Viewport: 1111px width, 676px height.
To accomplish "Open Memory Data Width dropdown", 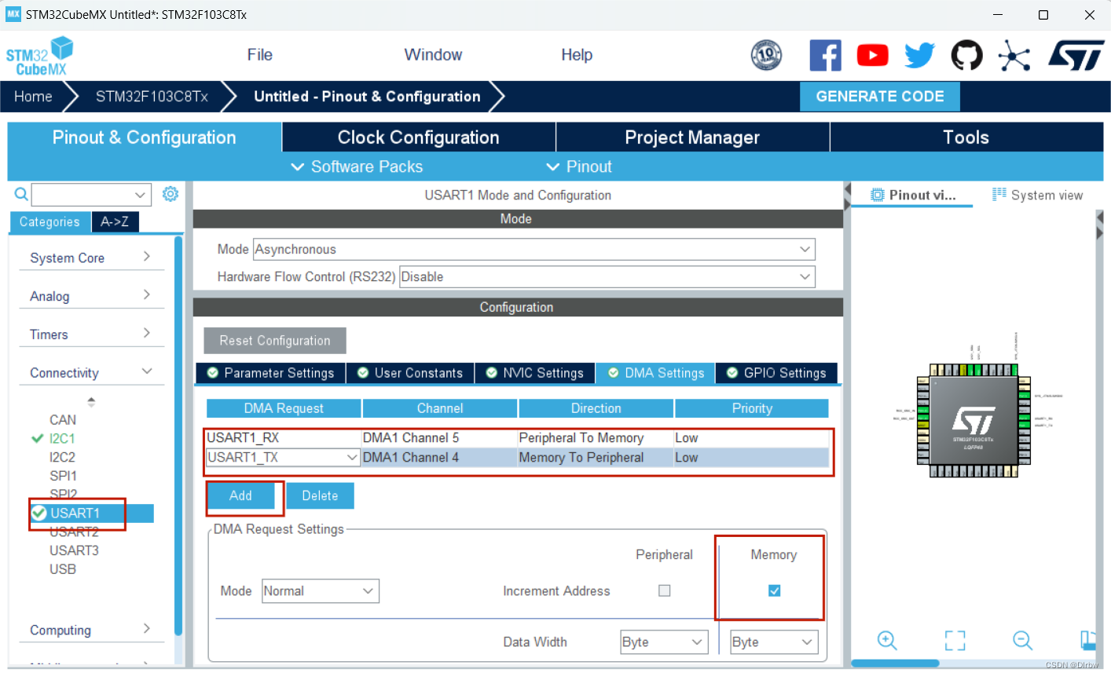I will [x=774, y=641].
